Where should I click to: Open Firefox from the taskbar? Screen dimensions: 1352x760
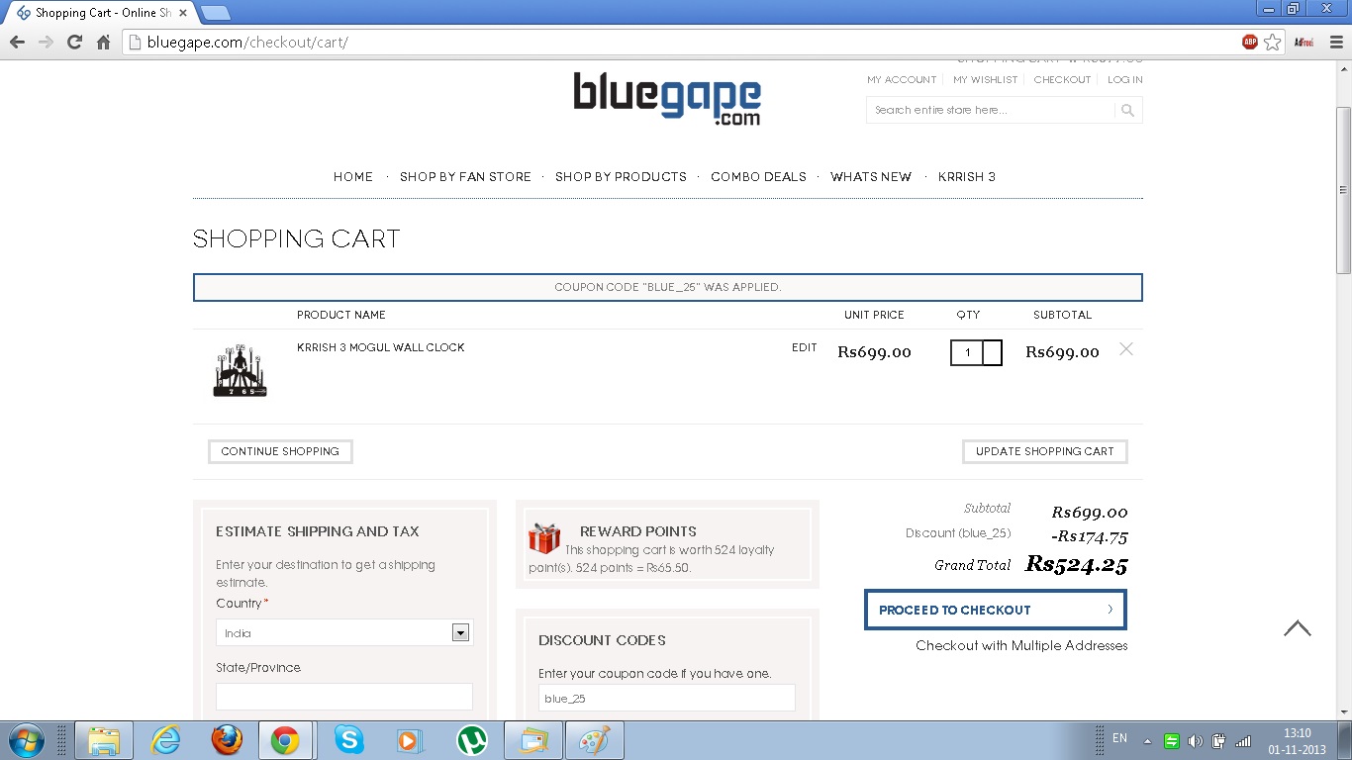[227, 740]
